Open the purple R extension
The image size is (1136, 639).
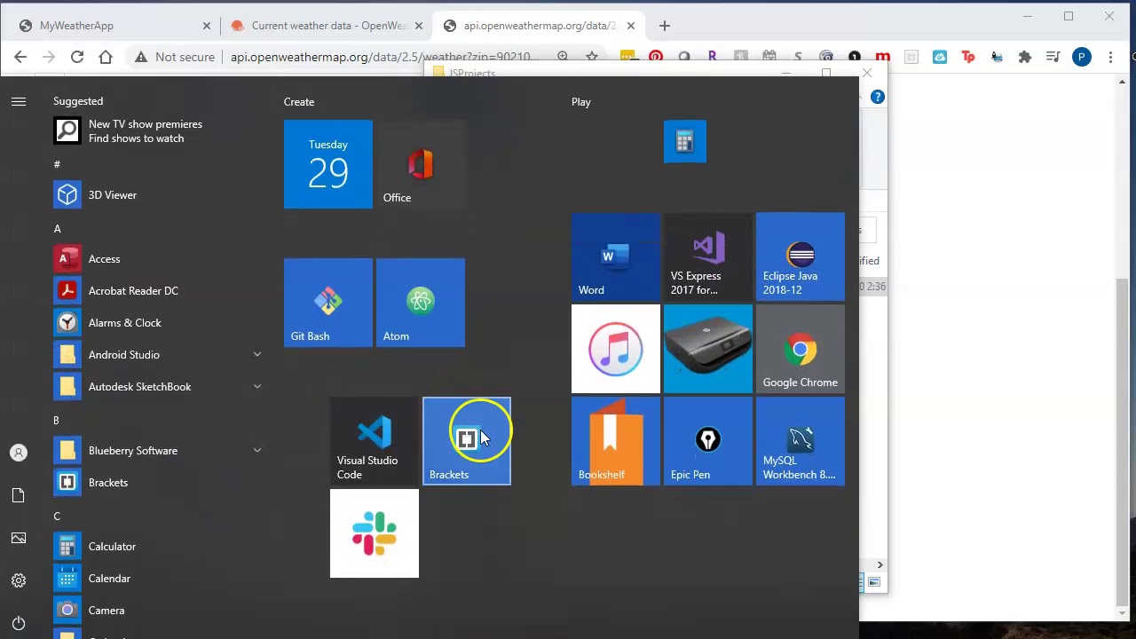(x=713, y=57)
